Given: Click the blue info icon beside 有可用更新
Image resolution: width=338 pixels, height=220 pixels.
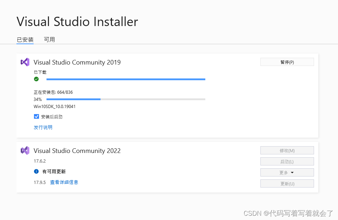Looking at the screenshot, I should 36,171.
